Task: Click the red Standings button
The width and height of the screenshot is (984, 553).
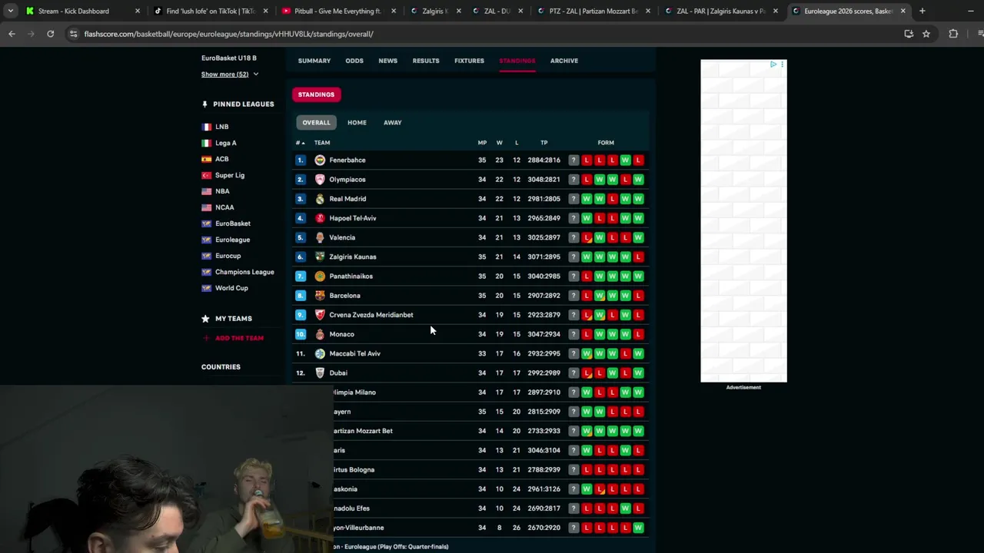Action: click(x=316, y=94)
